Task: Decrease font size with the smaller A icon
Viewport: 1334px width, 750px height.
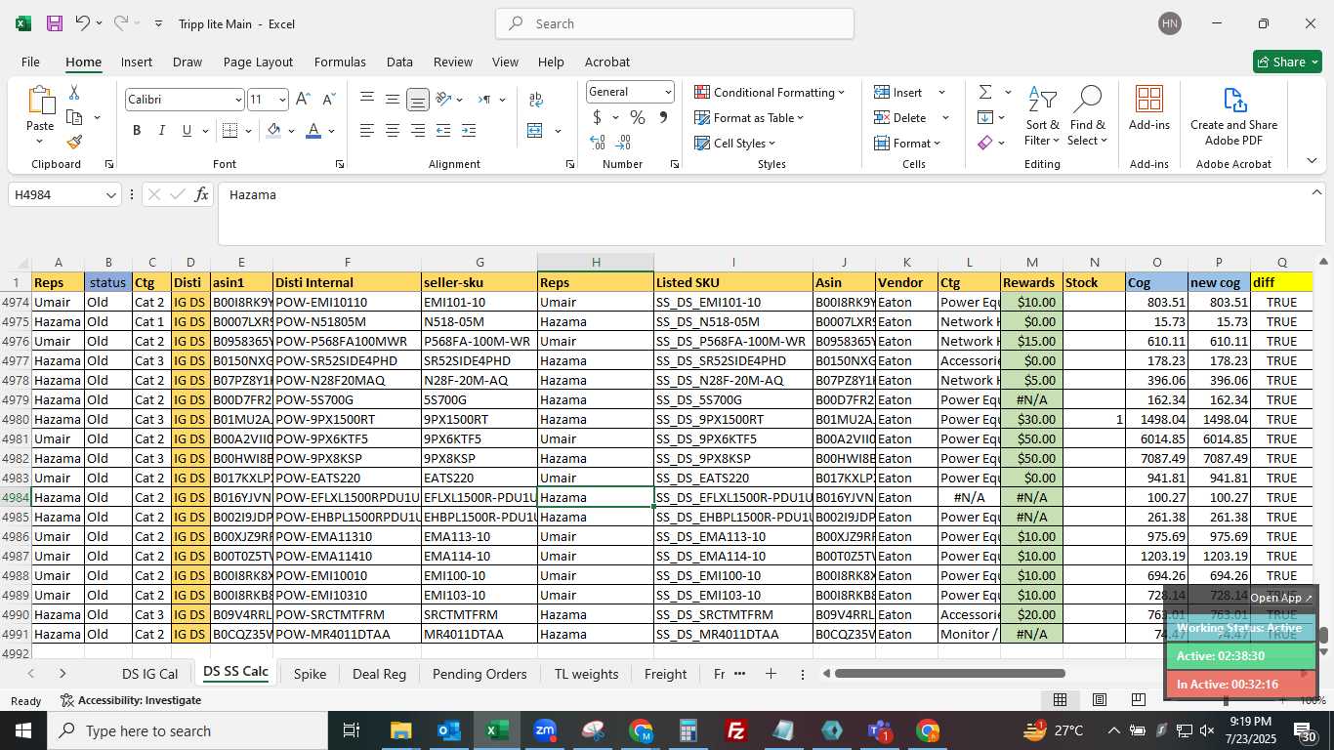Action: click(x=328, y=100)
